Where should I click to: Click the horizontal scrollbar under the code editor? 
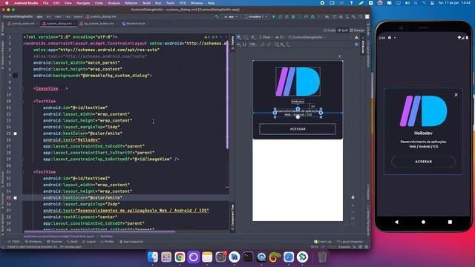click(99, 232)
